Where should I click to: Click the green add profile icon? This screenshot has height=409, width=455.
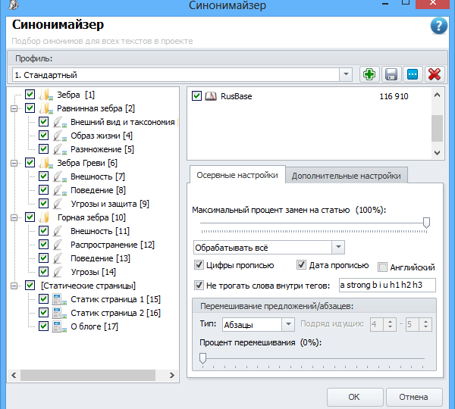[369, 74]
